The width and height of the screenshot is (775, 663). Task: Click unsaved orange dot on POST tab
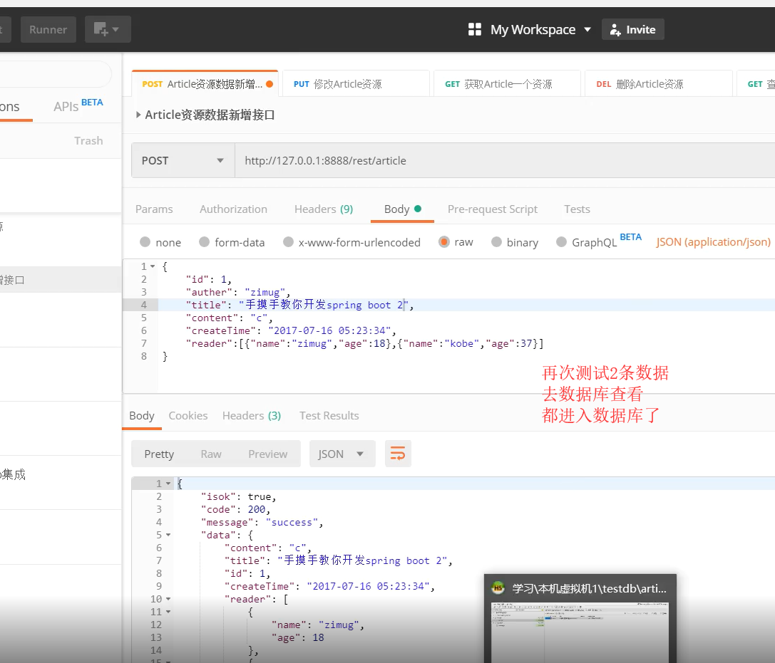point(270,84)
